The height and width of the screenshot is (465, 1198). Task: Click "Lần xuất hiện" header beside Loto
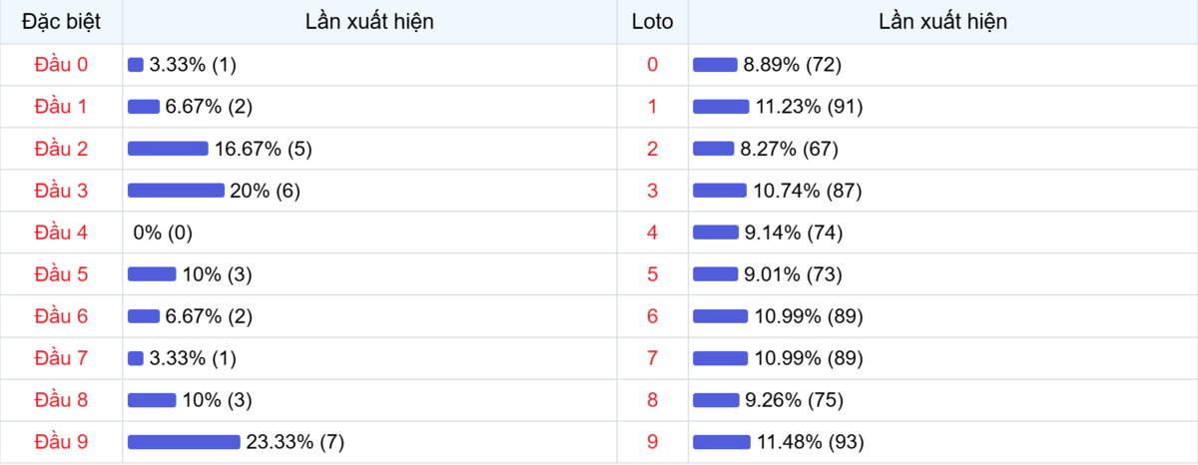pos(942,21)
